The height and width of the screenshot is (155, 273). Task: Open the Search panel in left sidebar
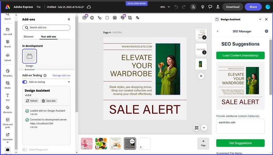[7, 16]
